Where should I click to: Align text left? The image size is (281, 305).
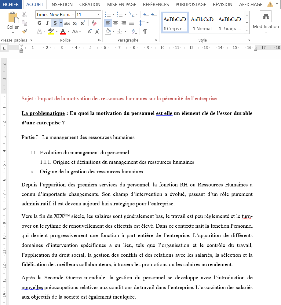click(108, 23)
